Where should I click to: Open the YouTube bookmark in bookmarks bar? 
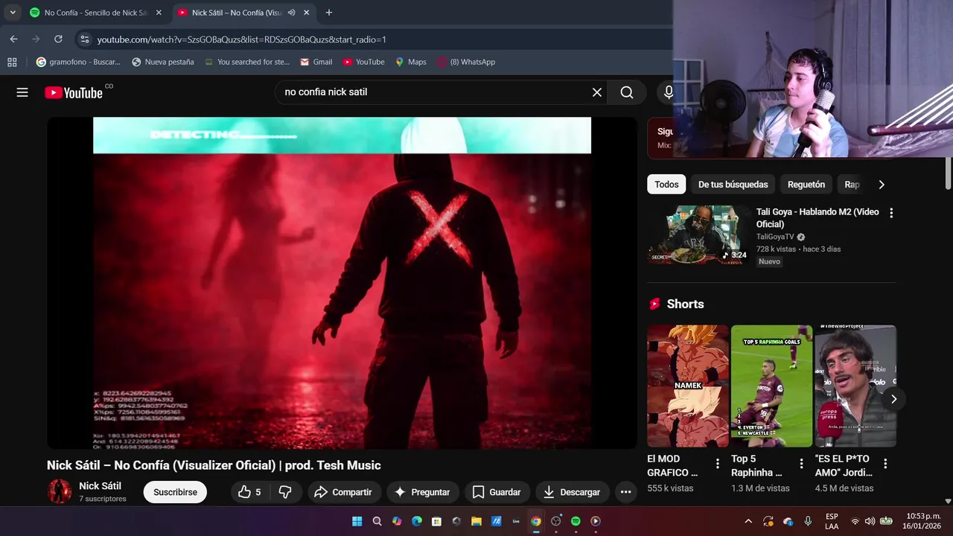pyautogui.click(x=363, y=62)
